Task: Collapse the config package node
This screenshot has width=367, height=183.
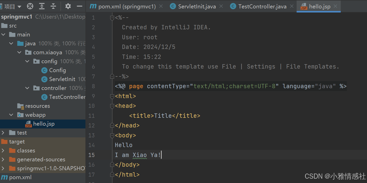Action: pos(27,61)
